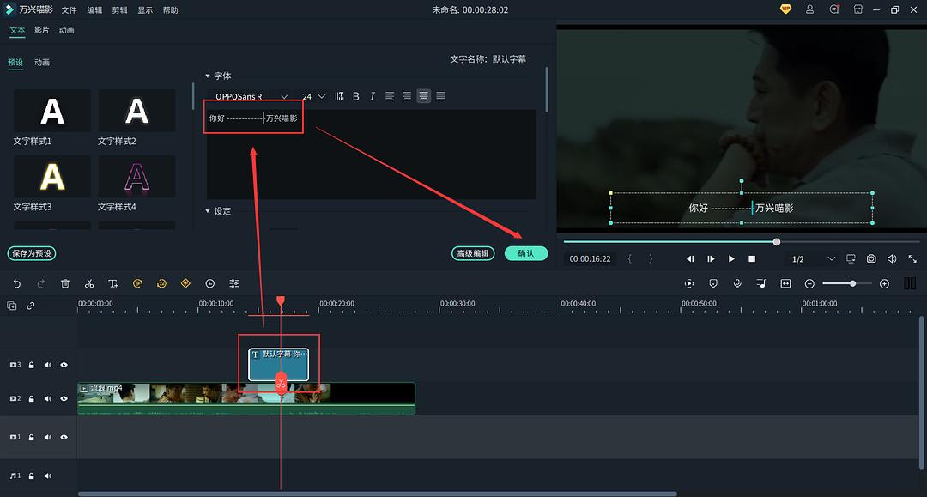This screenshot has width=927, height=497.
Task: Choose the 文字样式1 preset thumbnail
Action: pos(52,111)
